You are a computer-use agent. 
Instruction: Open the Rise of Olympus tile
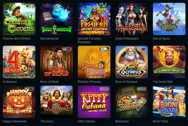click(131, 62)
